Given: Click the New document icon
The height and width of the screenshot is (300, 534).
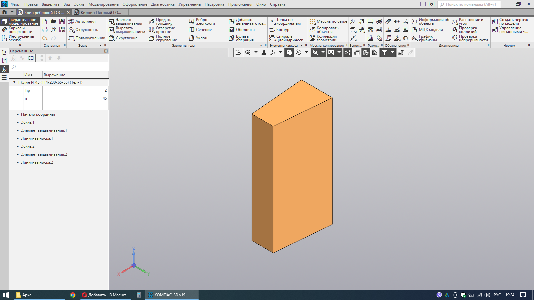Looking at the screenshot, I should (45, 21).
